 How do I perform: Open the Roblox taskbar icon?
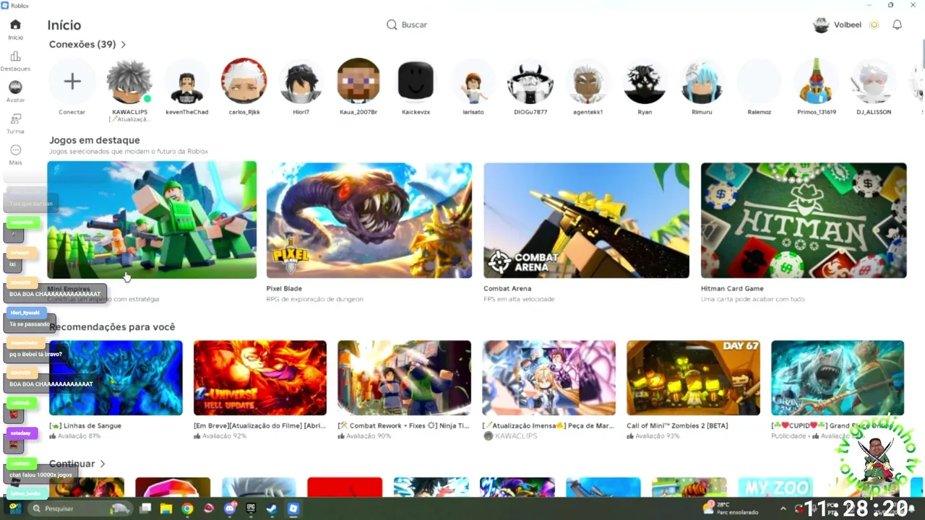click(293, 508)
